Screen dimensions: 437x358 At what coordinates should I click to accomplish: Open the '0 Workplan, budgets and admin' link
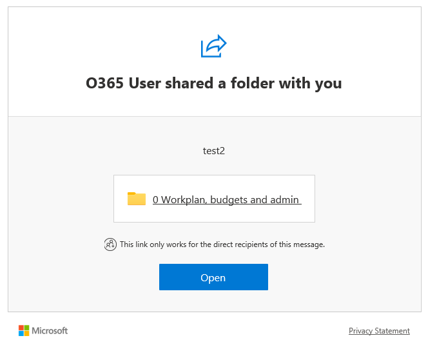pos(227,199)
